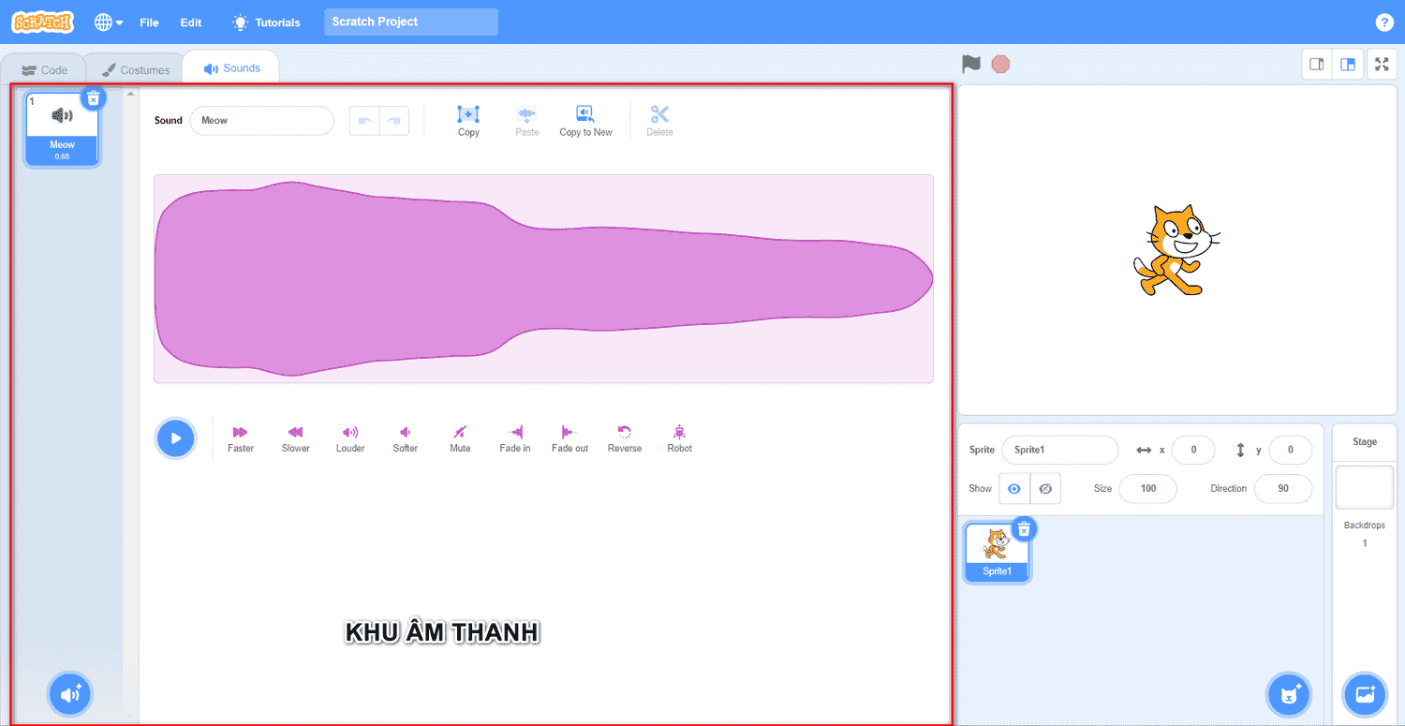This screenshot has height=726, width=1405.
Task: Switch to small stage layout
Action: point(1317,65)
